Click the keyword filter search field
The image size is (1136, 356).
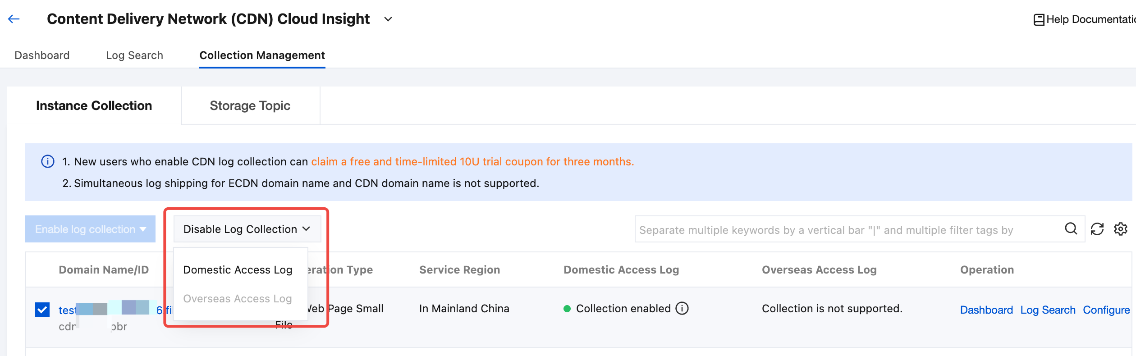pos(847,230)
